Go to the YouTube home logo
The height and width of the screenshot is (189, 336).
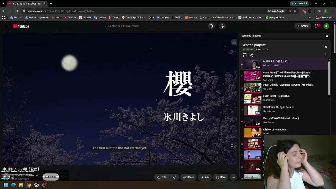point(21,26)
